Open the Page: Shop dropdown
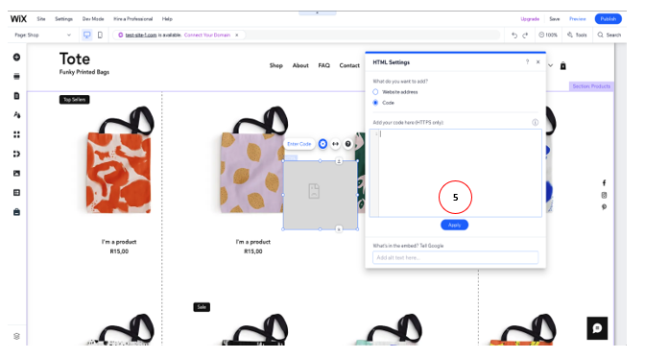The width and height of the screenshot is (645, 358). (x=42, y=35)
